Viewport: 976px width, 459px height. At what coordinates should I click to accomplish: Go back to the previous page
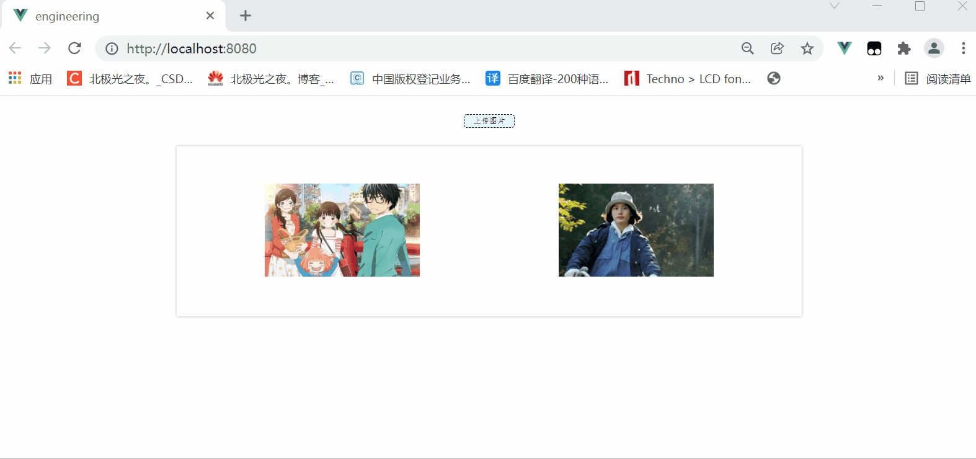tap(15, 48)
